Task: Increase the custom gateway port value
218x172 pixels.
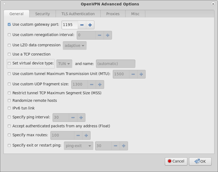Action: (x=90, y=25)
